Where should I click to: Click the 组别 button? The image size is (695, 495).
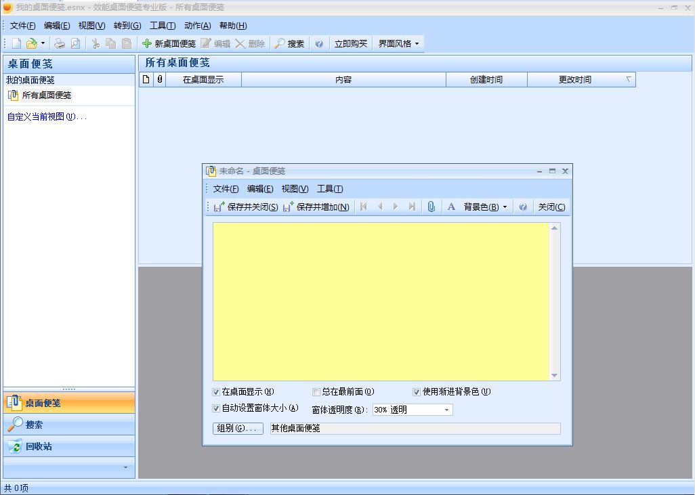coord(238,428)
